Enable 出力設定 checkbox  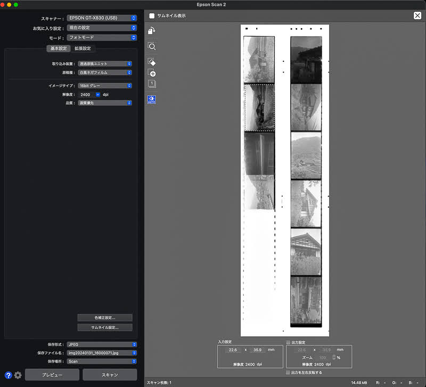click(x=288, y=342)
